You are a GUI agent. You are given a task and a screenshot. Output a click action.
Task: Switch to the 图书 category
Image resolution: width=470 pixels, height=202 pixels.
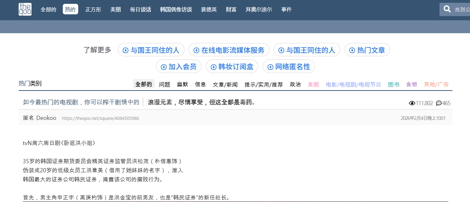pos(394,84)
